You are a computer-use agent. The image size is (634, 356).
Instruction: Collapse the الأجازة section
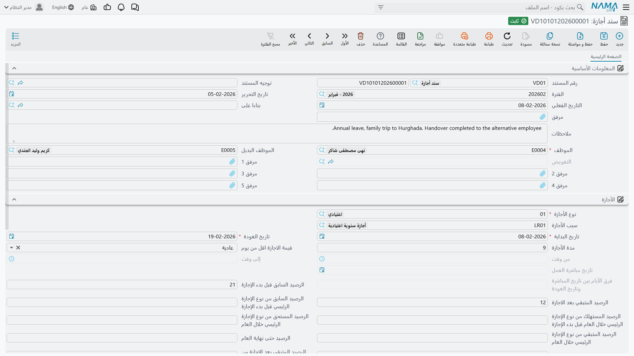tap(14, 199)
